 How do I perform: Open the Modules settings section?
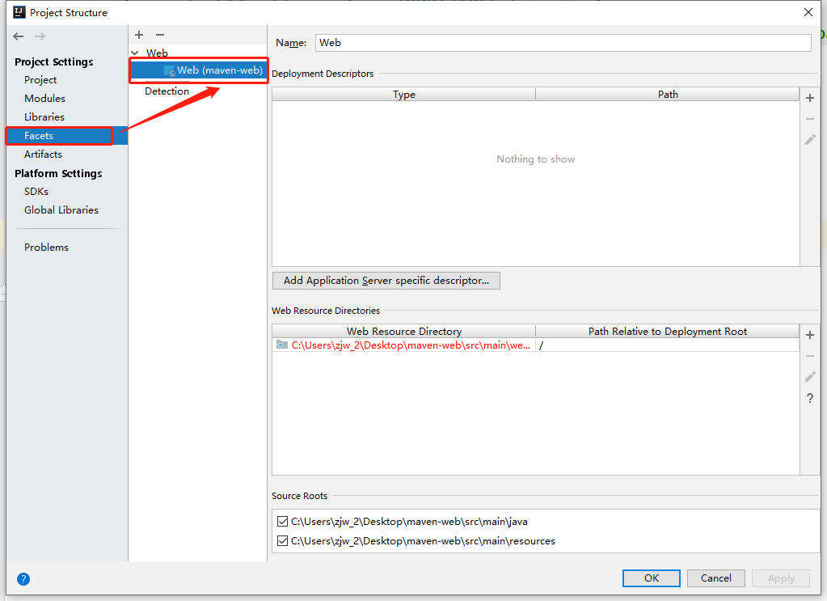[44, 99]
